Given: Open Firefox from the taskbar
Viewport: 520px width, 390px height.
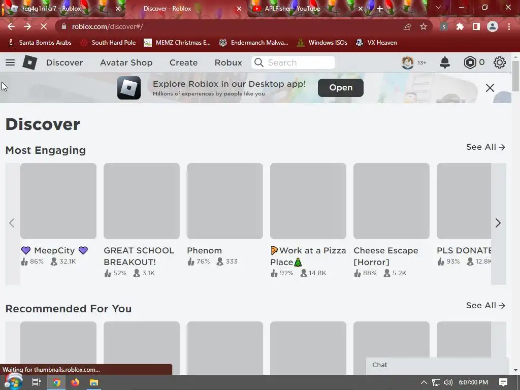Looking at the screenshot, I should [x=75, y=382].
